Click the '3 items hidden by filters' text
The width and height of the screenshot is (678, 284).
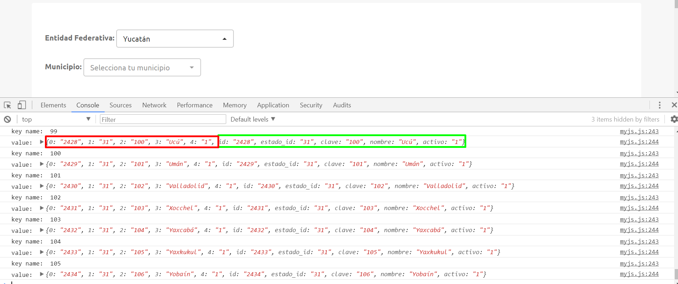[x=625, y=119]
